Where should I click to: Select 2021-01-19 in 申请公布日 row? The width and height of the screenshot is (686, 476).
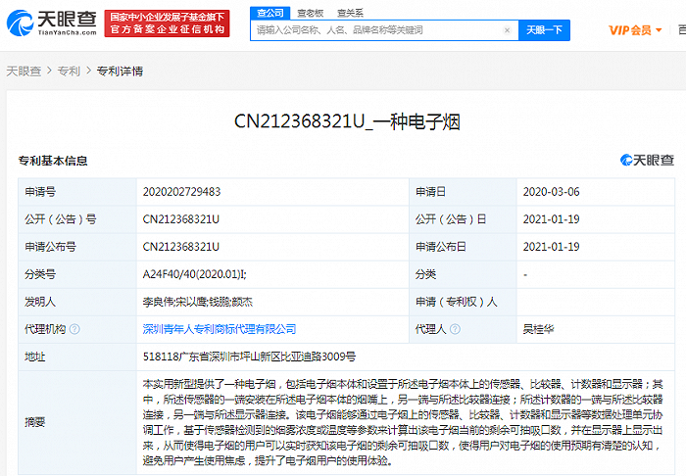[551, 247]
